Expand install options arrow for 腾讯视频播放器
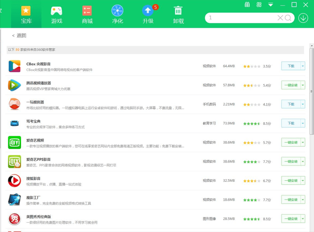 [x=303, y=85]
